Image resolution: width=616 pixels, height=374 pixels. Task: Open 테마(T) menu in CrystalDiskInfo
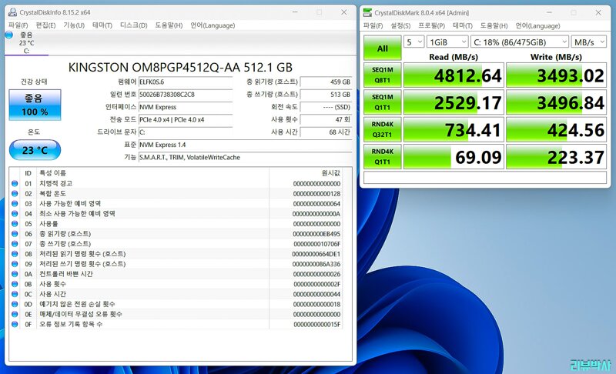[102, 25]
